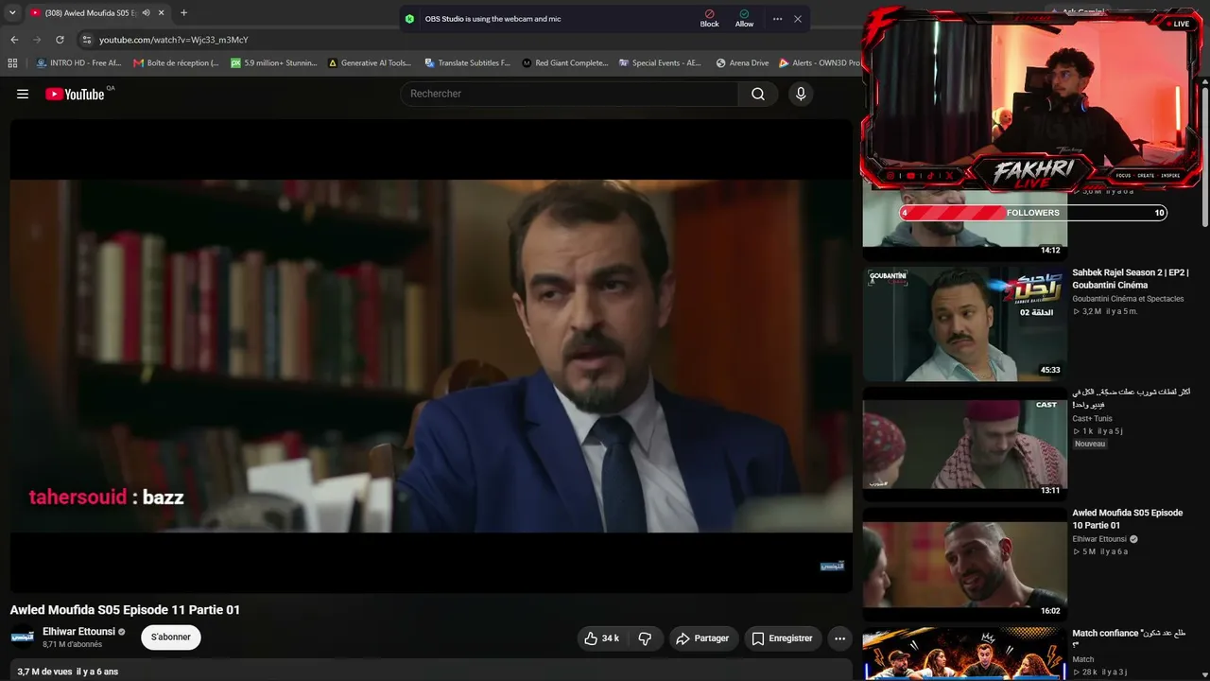The image size is (1210, 681).
Task: Open Goubantini Cinéma et Spectacles channel
Action: tap(1128, 299)
